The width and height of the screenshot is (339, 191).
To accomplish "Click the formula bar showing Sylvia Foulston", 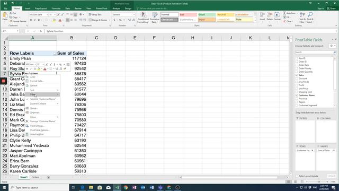I will (190, 31).
